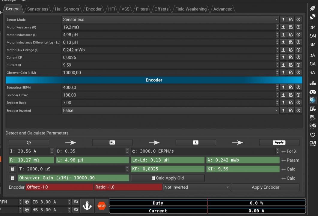Click the Apply Encoder button
Image resolution: width=318 pixels, height=216 pixels.
click(x=265, y=187)
